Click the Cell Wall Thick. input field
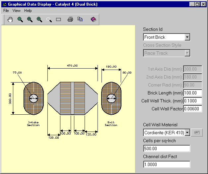The width and height of the screenshot is (208, 174). (x=193, y=101)
